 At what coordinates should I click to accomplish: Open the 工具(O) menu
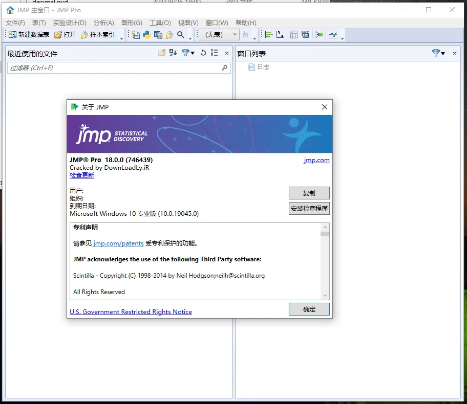tap(160, 23)
